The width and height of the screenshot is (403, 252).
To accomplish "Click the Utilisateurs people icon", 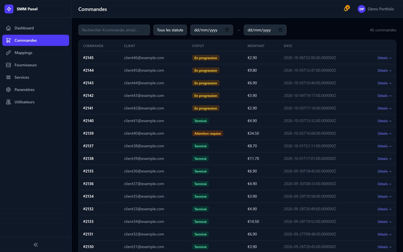I will pos(8,102).
